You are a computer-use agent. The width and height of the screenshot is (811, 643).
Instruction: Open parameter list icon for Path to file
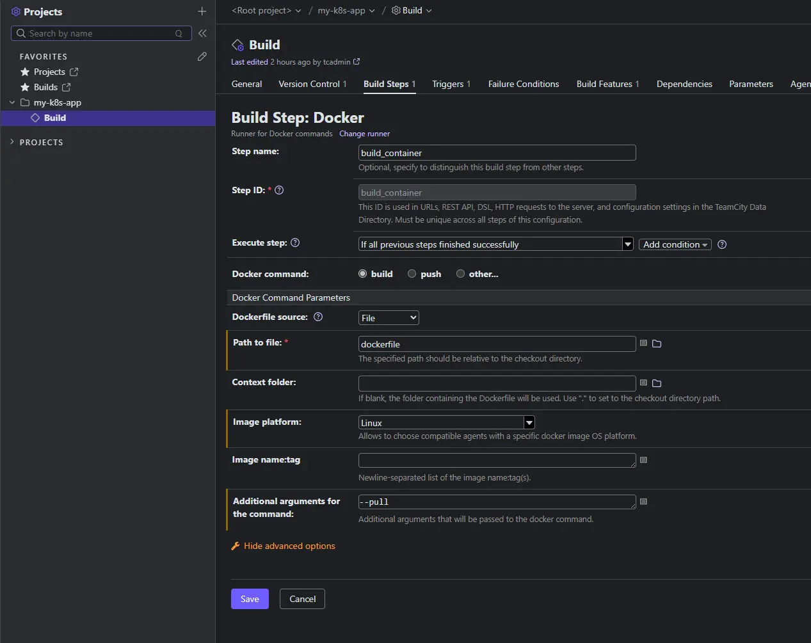643,343
